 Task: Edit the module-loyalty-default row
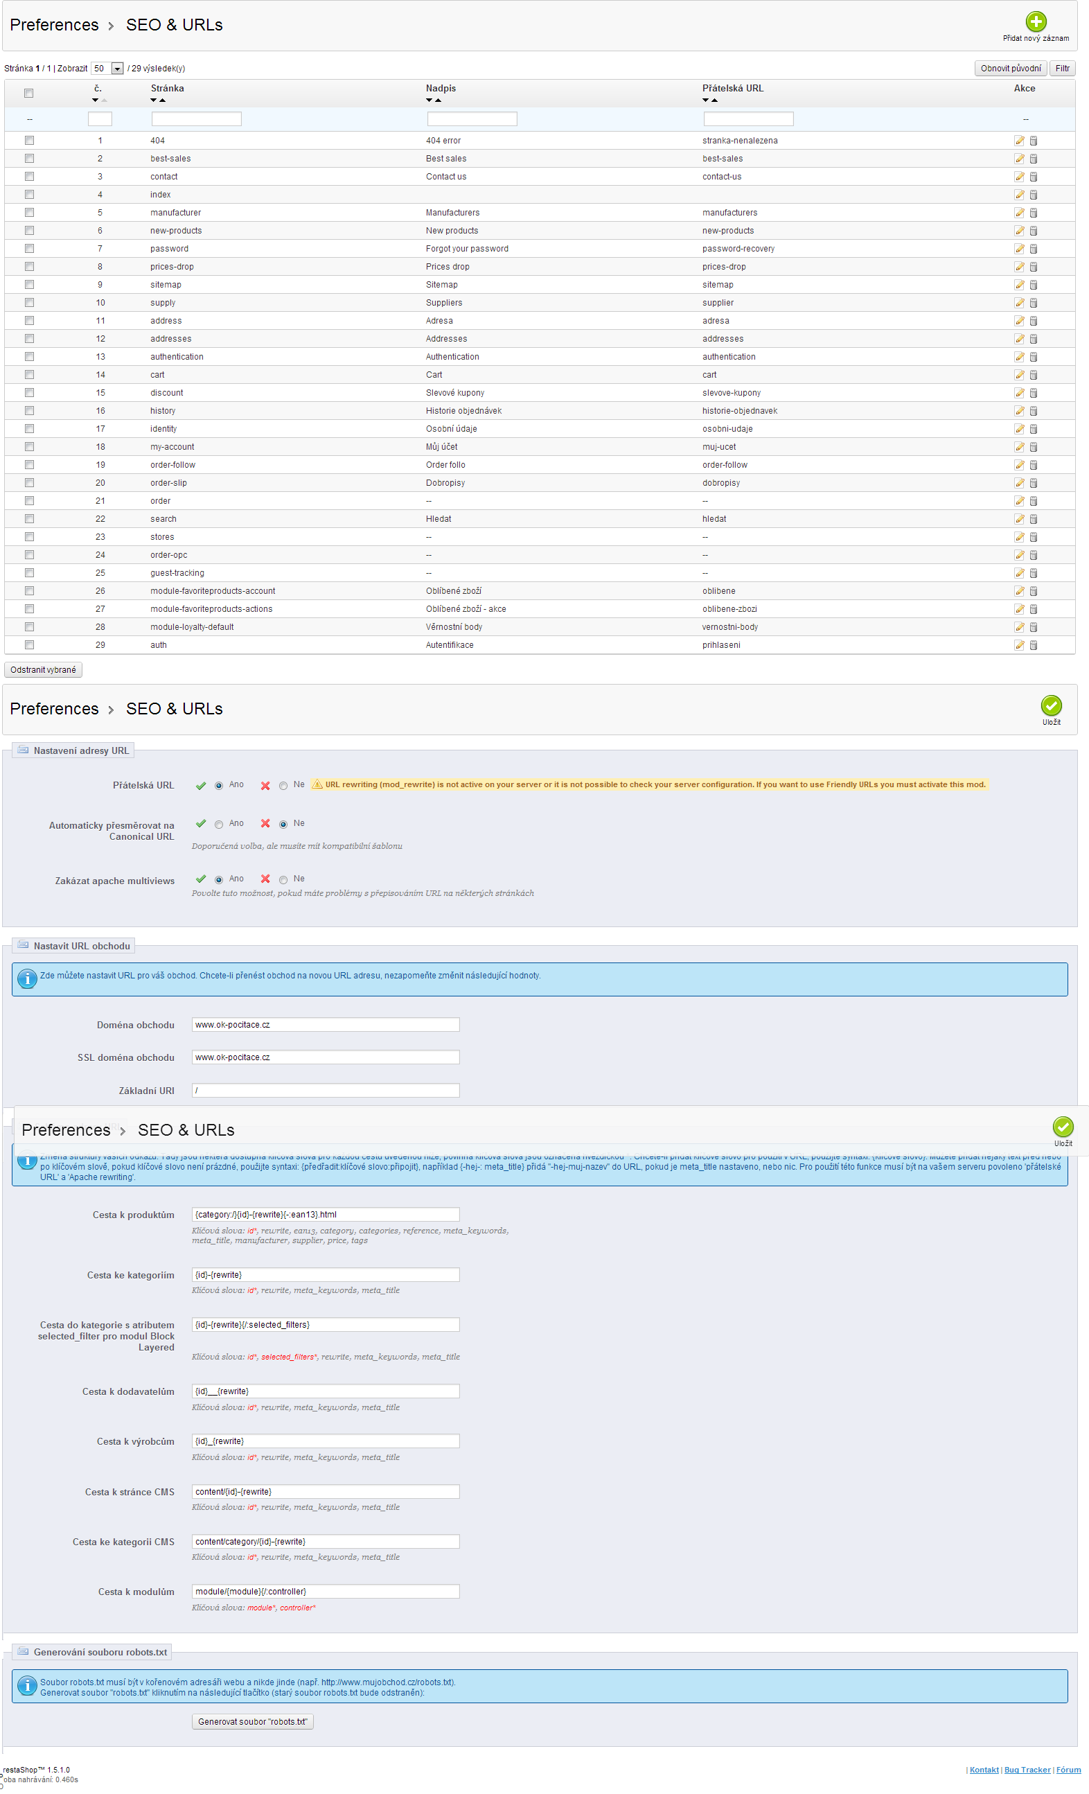[1019, 627]
